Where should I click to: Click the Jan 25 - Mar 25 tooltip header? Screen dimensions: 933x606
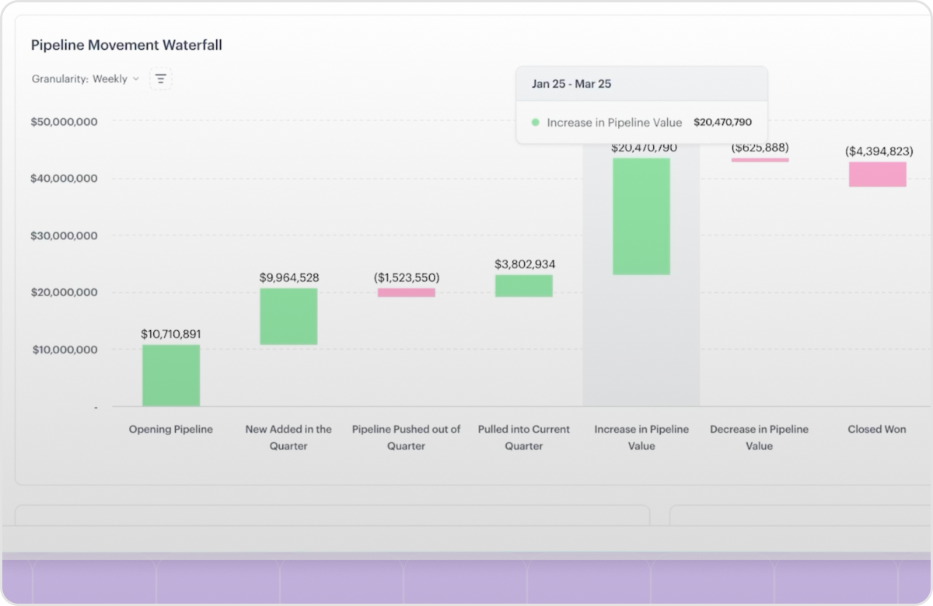571,84
